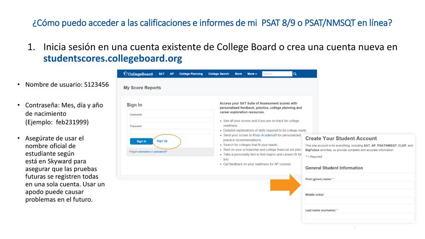
Task: Click the blue Sign In button
Action: tap(141, 141)
